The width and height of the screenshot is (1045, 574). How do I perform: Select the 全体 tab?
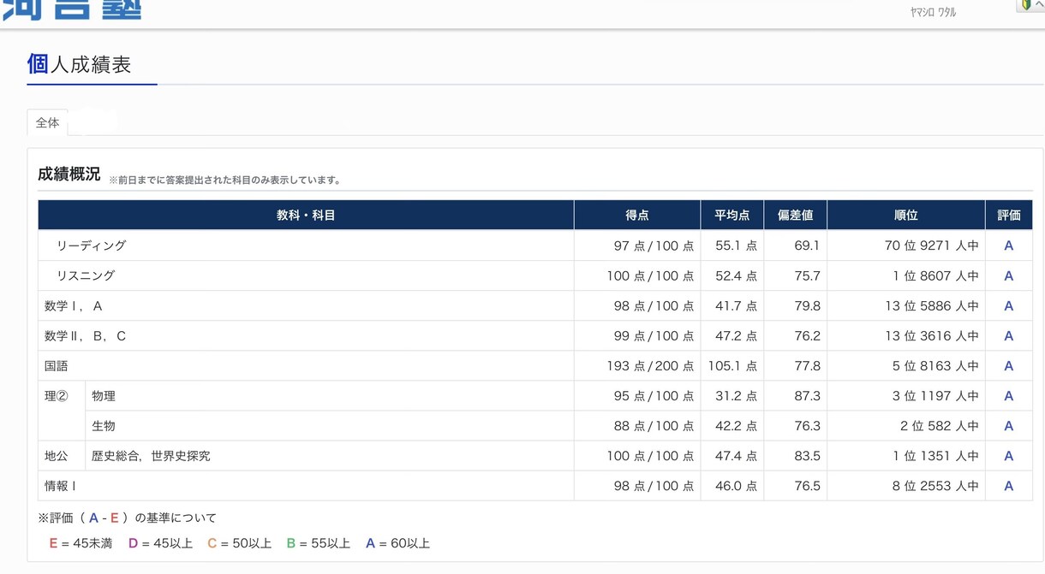(x=48, y=122)
